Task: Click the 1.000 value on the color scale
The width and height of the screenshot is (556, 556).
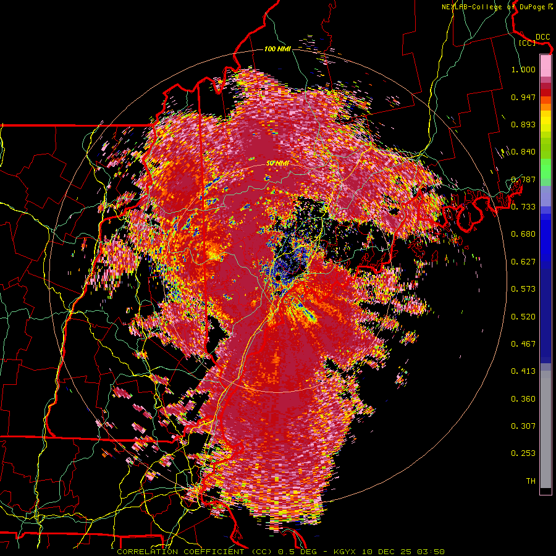Action: coord(523,69)
